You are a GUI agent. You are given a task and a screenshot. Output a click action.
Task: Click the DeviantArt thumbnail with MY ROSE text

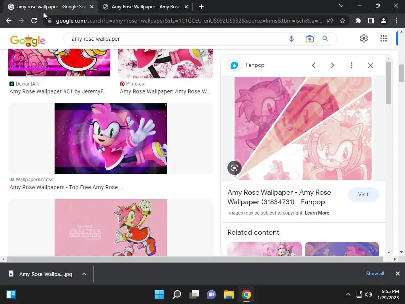pyautogui.click(x=59, y=62)
